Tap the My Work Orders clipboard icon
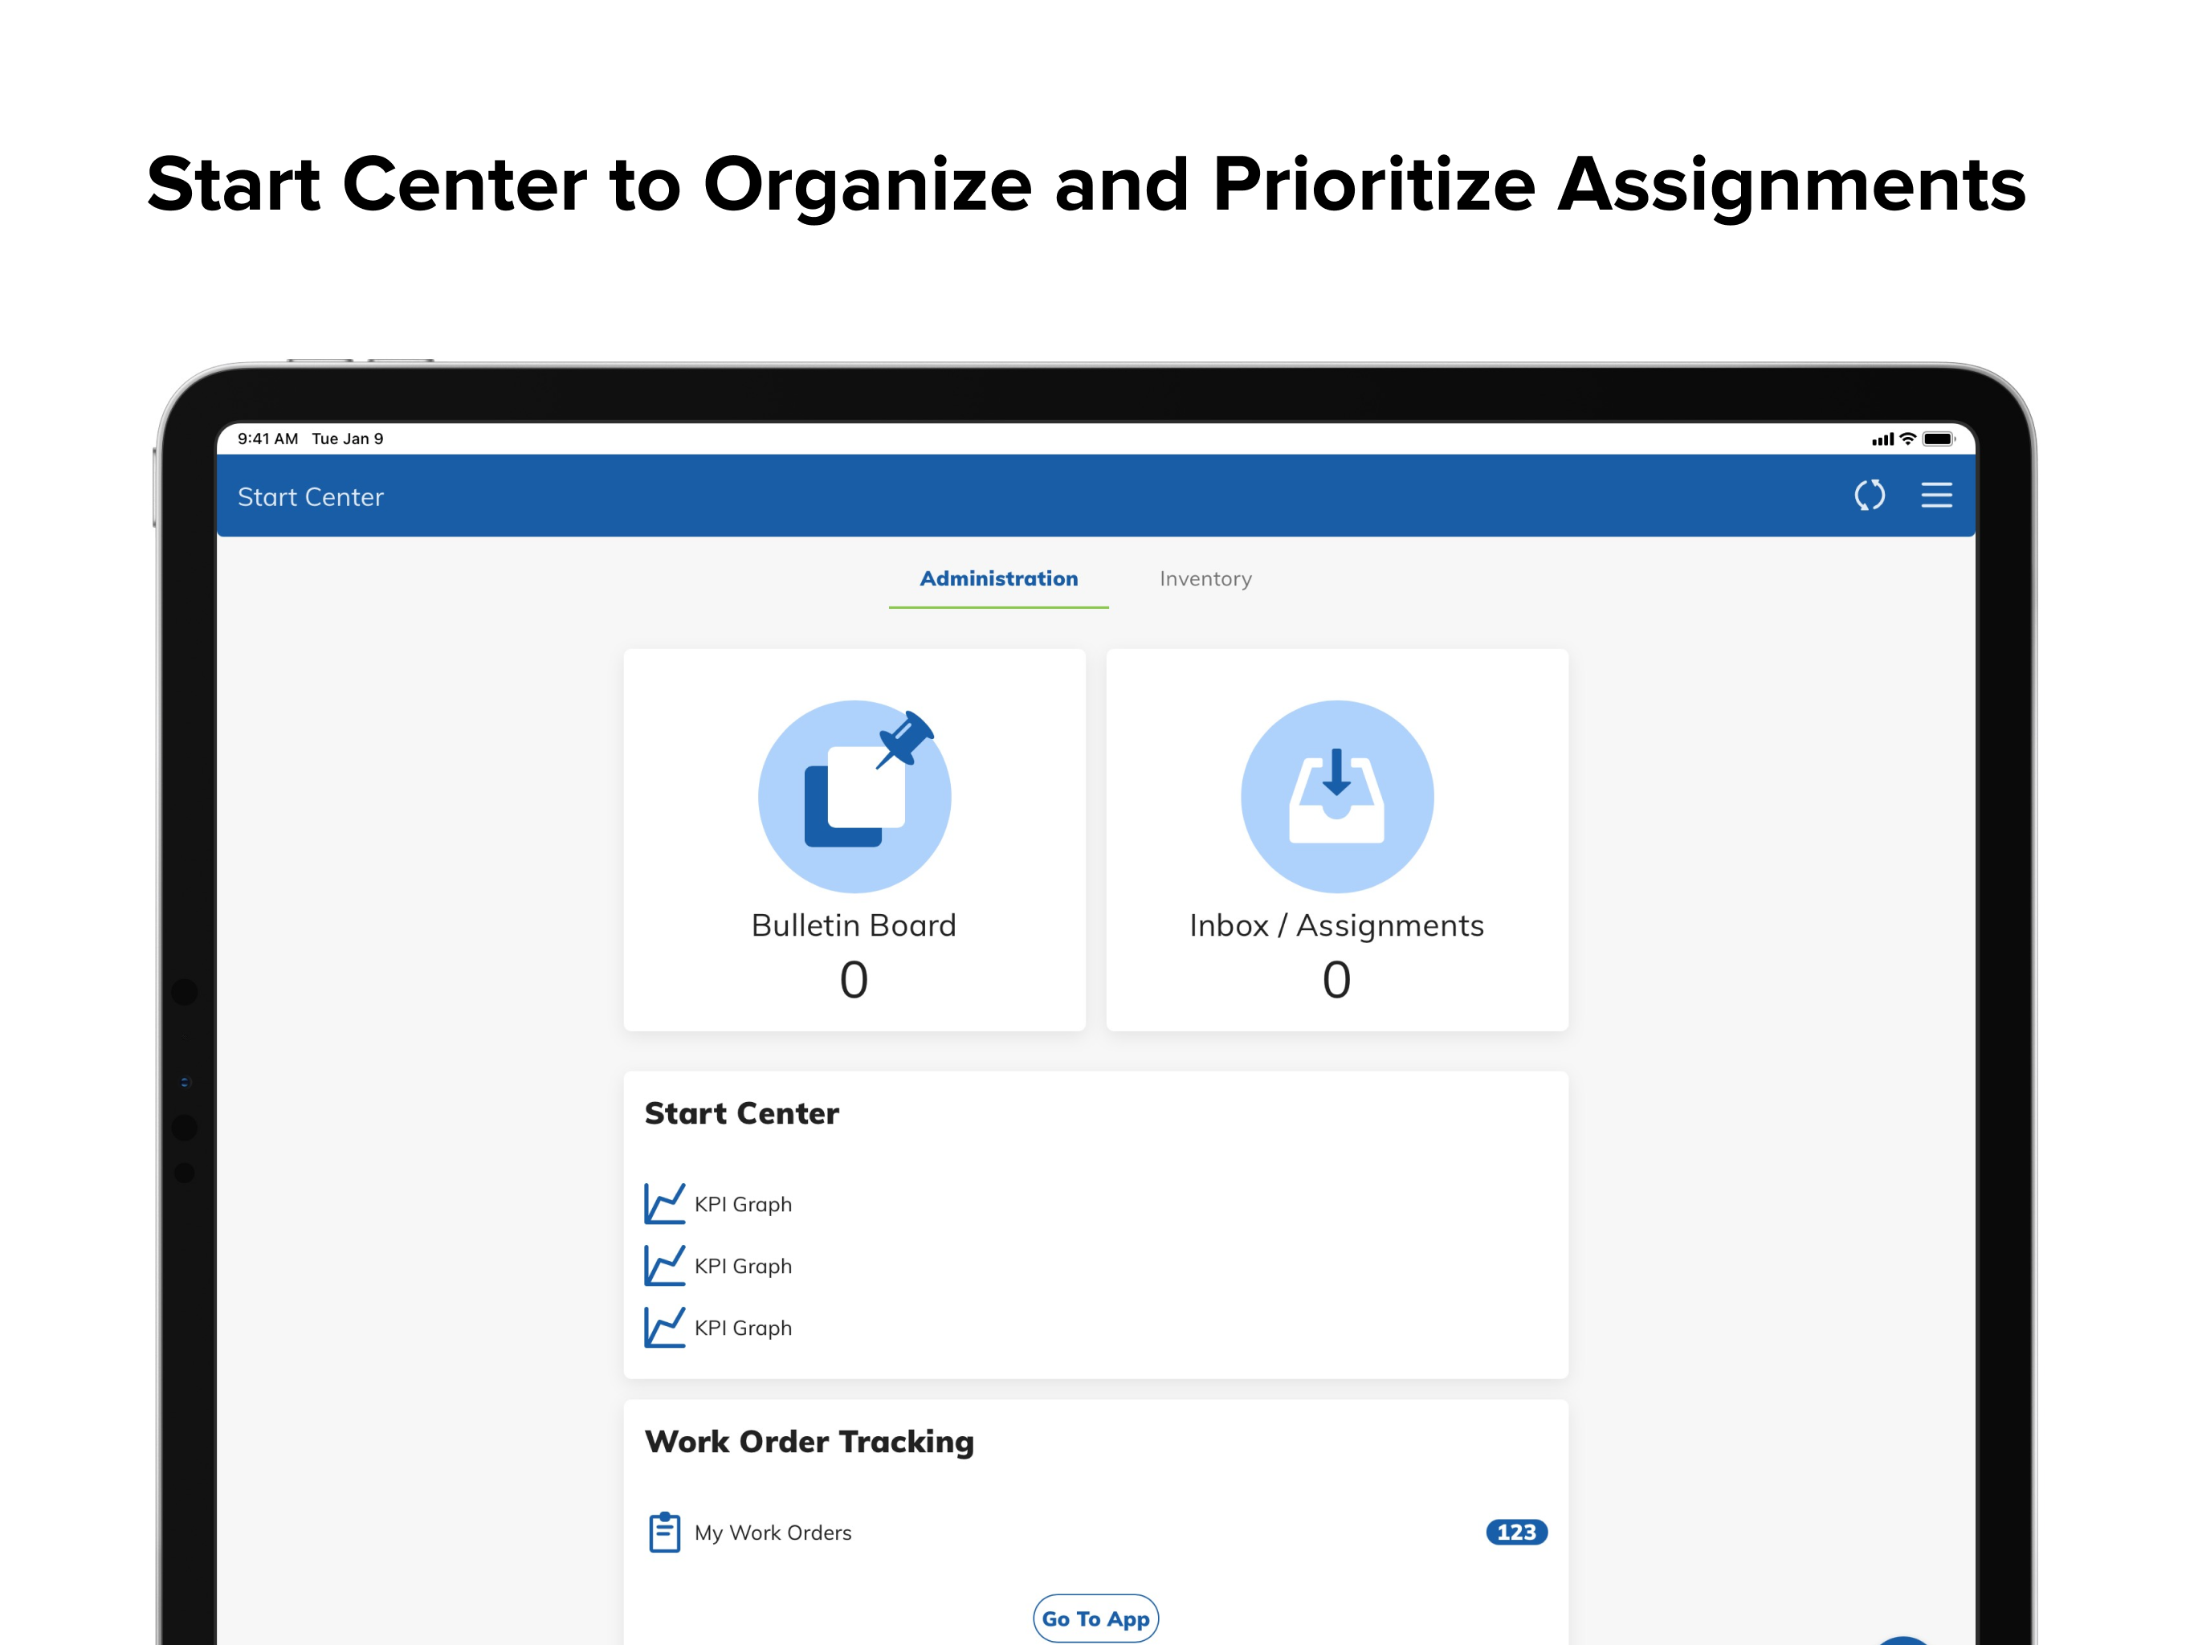 point(666,1531)
